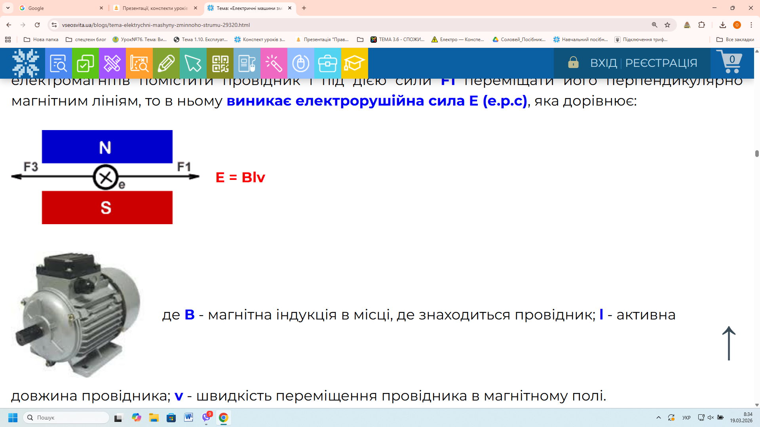Viewport: 760px width, 427px height.
Task: Click the snowflake site logo
Action: click(26, 63)
